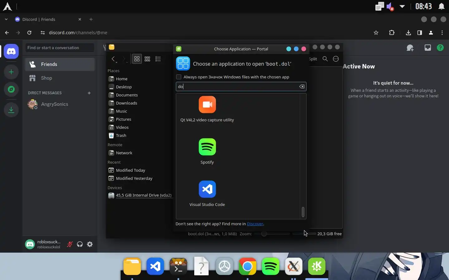Open Dolphin hamburger menu icon
The image size is (449, 280).
pos(336,59)
